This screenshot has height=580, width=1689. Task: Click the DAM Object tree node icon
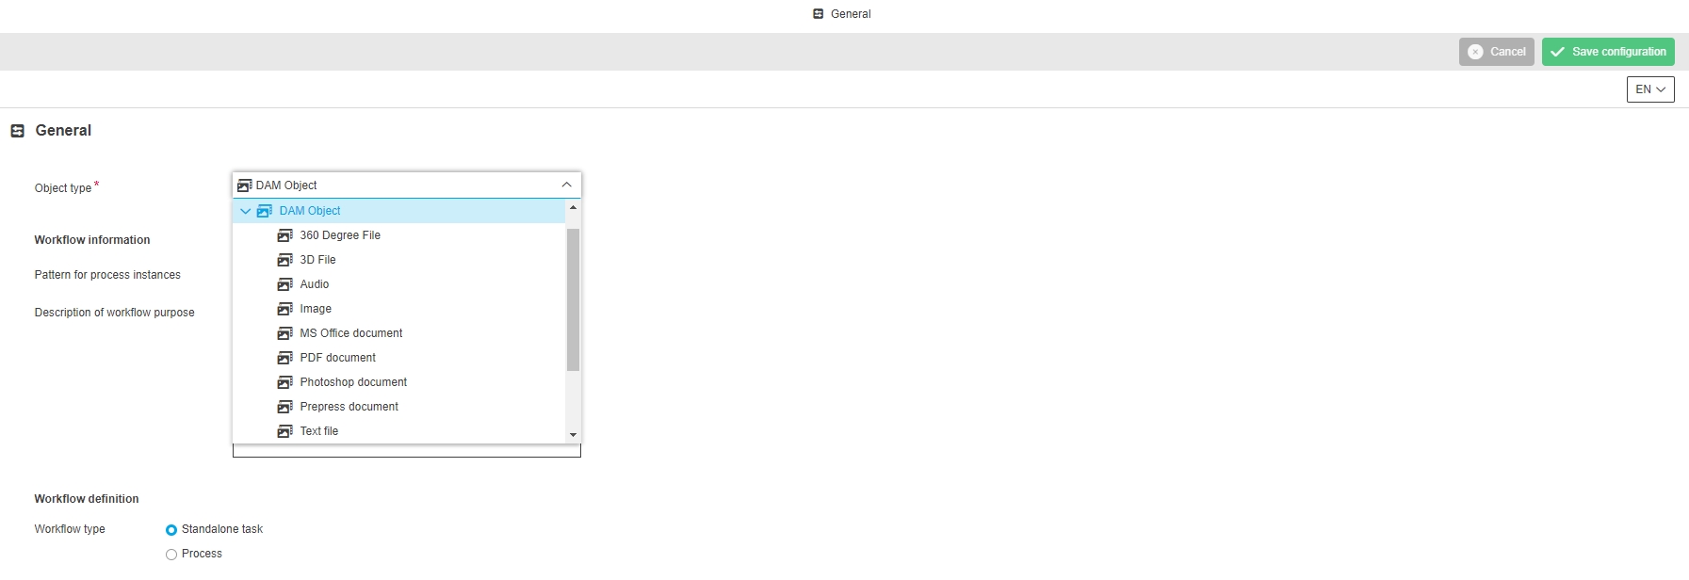(265, 211)
